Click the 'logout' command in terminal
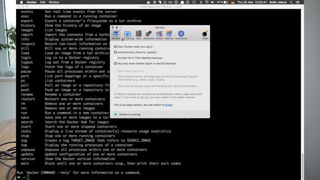The width and height of the screenshot is (320, 180). [x=27, y=62]
